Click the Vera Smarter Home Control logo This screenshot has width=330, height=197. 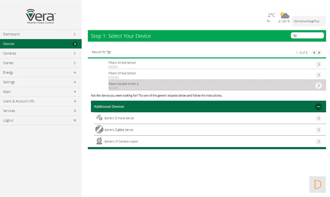point(41,17)
